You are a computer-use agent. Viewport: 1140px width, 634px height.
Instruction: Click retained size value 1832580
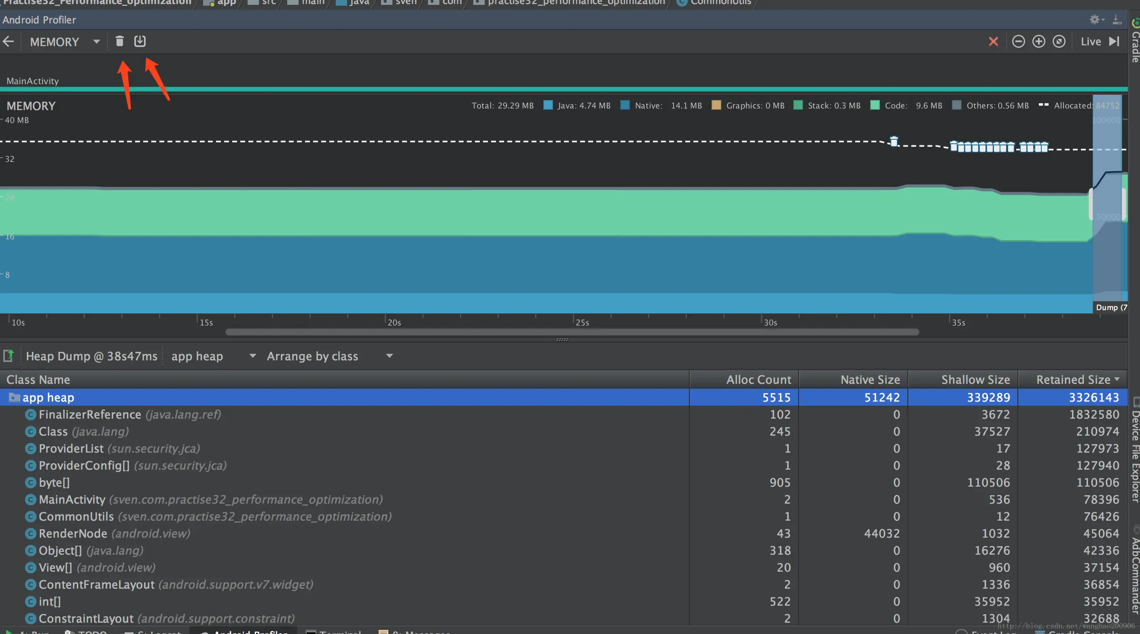pos(1094,415)
